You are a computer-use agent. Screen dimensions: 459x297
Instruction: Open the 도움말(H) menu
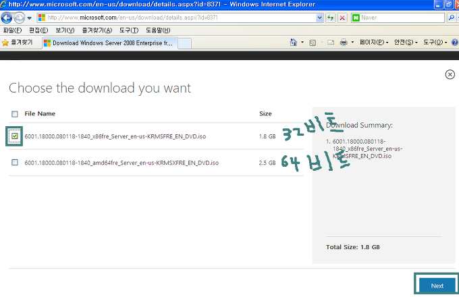coord(158,30)
